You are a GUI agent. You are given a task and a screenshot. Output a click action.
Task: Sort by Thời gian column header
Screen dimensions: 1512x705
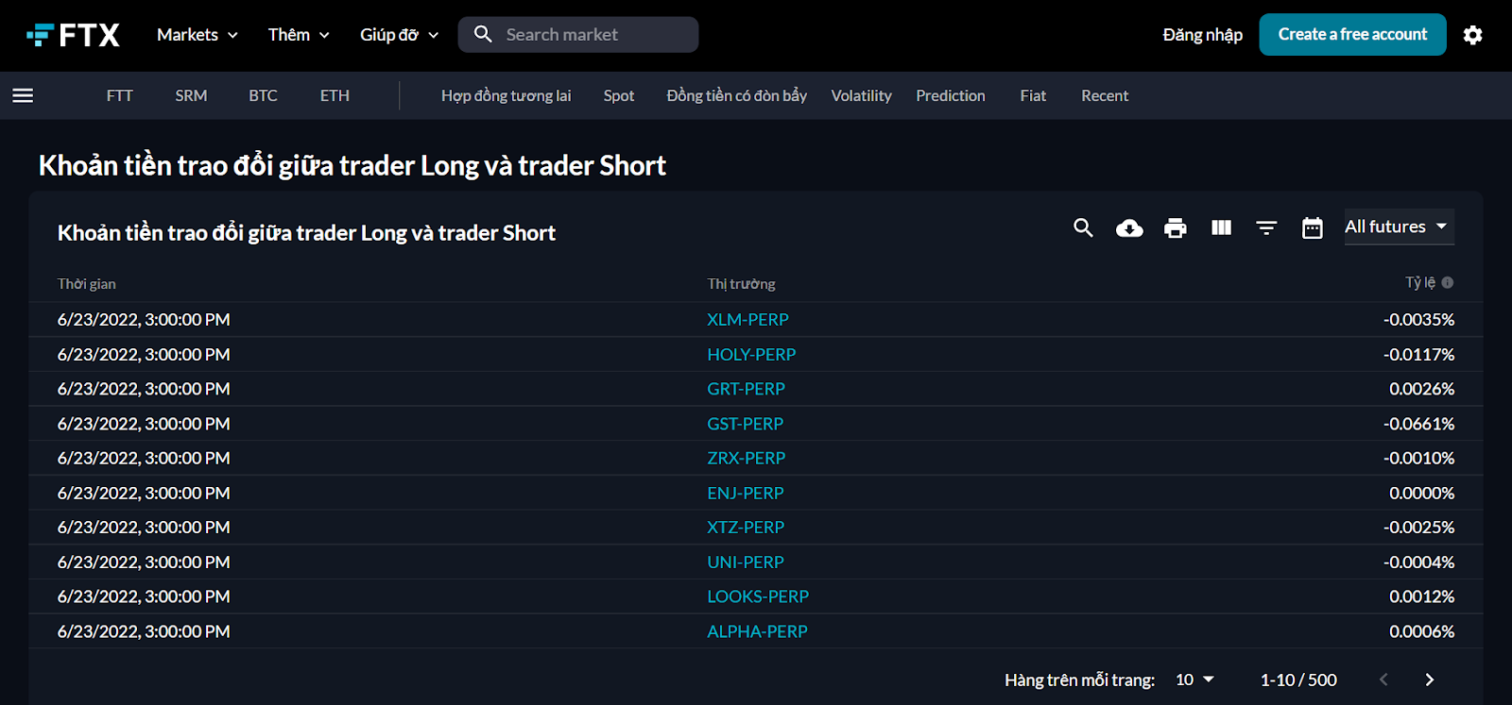click(86, 283)
